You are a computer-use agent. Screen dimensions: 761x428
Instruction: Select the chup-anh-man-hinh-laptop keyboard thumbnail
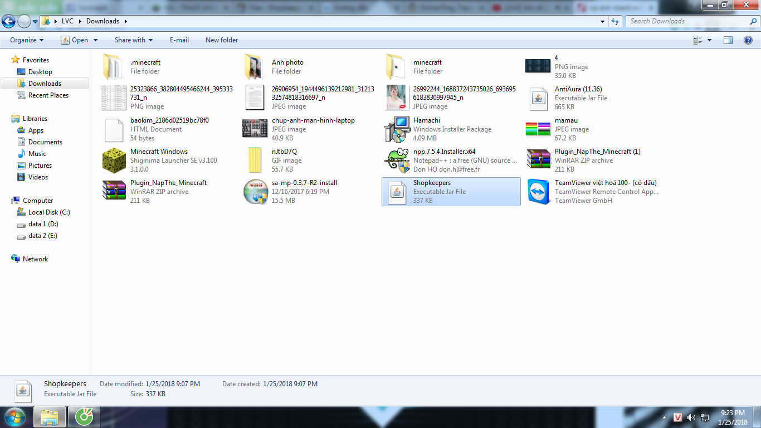tap(255, 128)
